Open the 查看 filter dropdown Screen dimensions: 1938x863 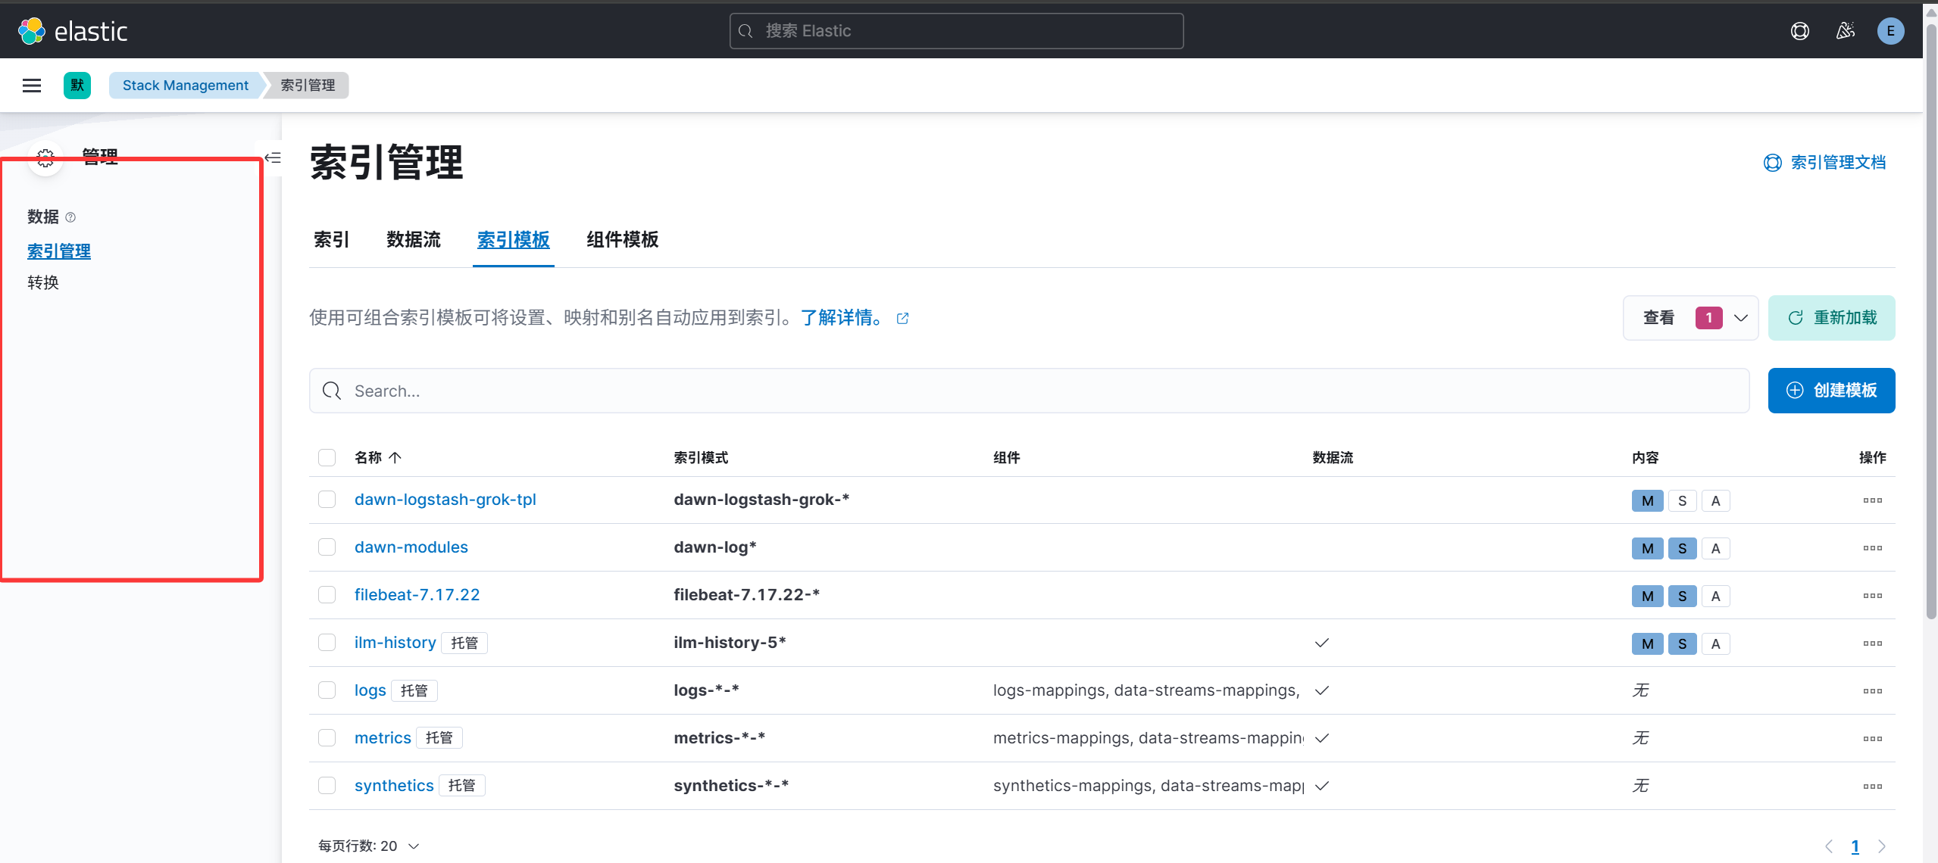click(1690, 318)
